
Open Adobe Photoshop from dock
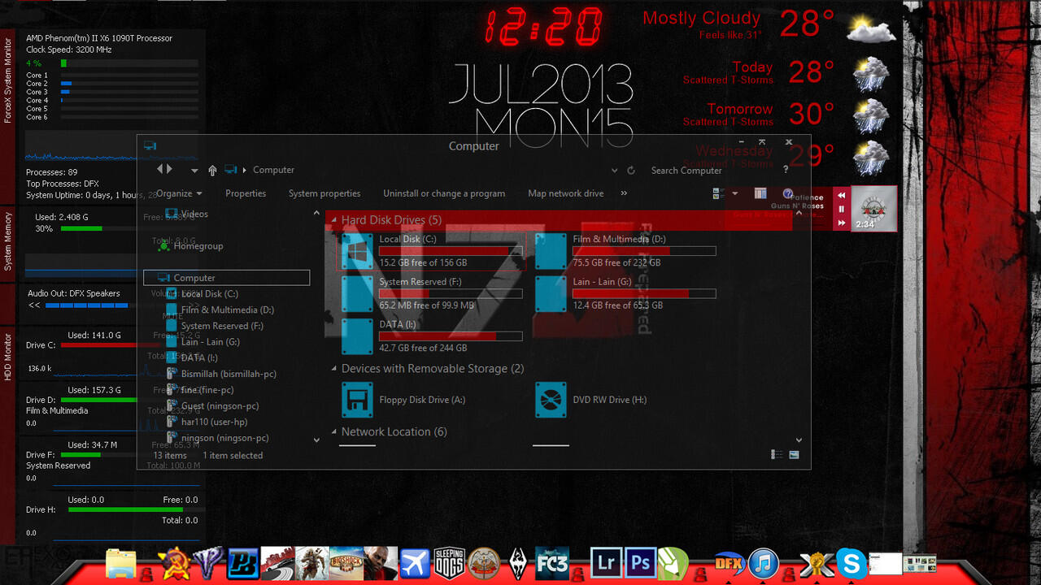click(x=640, y=563)
